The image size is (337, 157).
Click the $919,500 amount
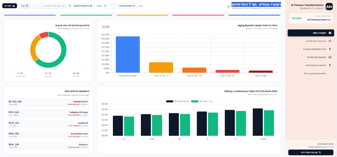point(14,112)
